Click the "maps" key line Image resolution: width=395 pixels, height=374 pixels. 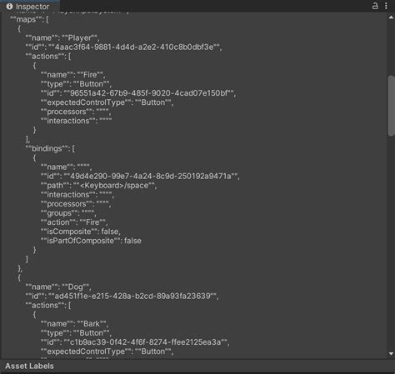point(29,19)
